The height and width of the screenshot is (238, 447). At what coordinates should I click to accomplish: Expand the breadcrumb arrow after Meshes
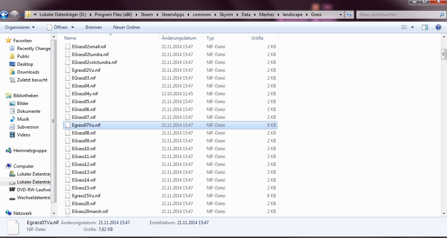278,15
